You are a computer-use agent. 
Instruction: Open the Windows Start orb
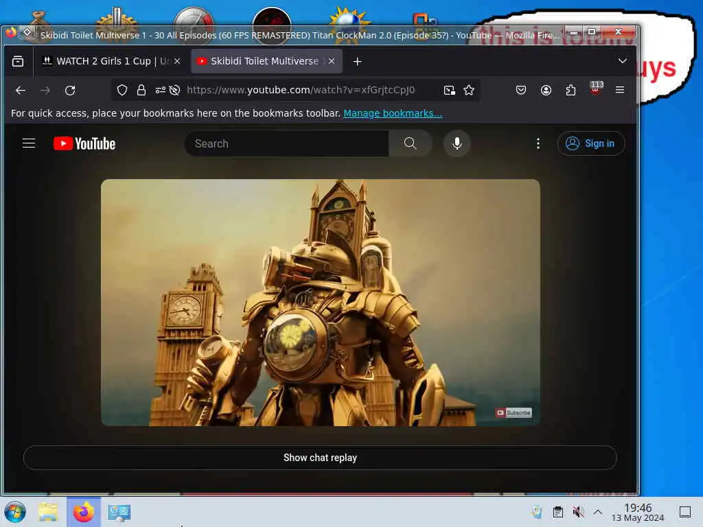[15, 512]
